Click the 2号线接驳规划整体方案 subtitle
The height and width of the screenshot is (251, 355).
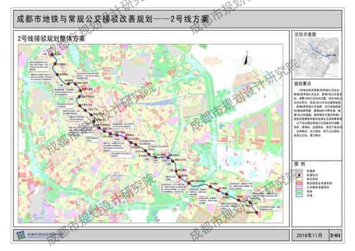pos(51,38)
